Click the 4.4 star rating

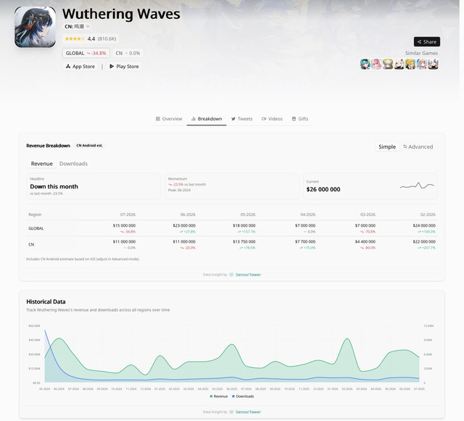(90, 38)
